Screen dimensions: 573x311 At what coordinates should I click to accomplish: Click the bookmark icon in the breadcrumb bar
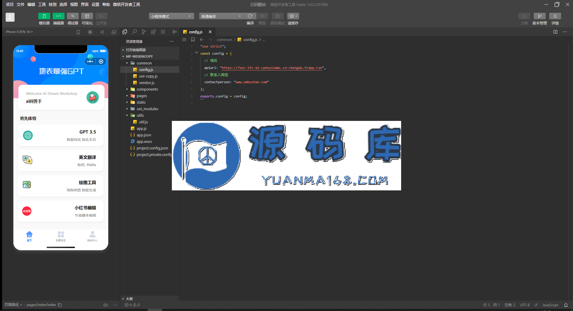click(x=193, y=40)
